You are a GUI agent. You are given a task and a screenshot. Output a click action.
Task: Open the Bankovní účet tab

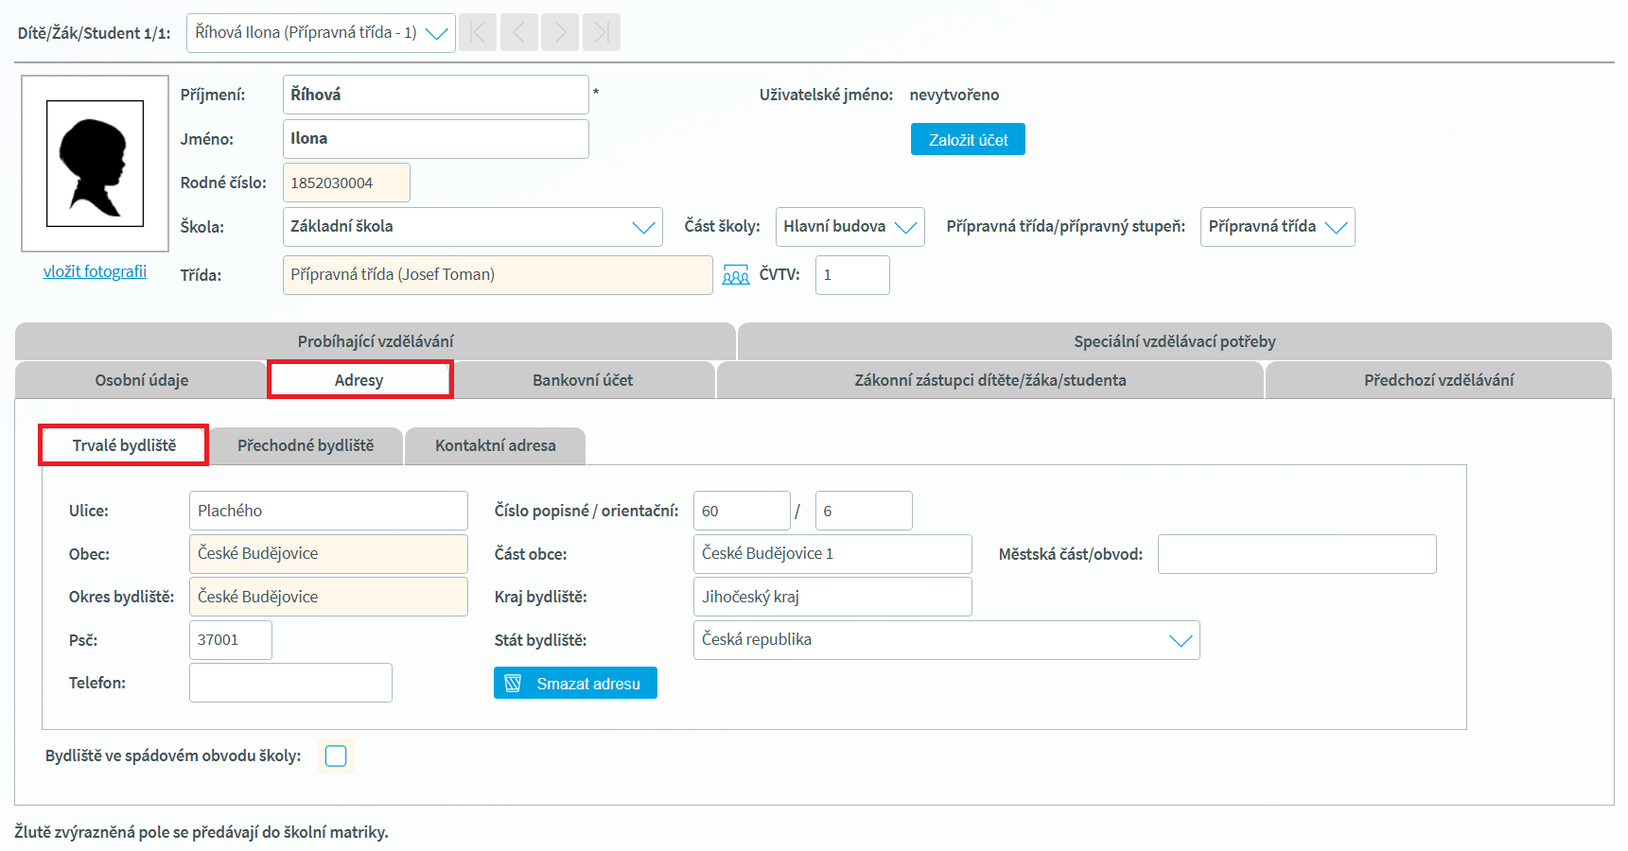[583, 380]
